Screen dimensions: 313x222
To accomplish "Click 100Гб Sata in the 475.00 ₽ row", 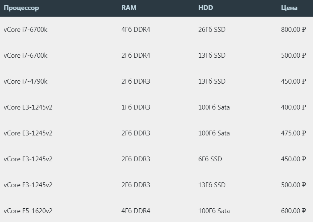I will [214, 133].
